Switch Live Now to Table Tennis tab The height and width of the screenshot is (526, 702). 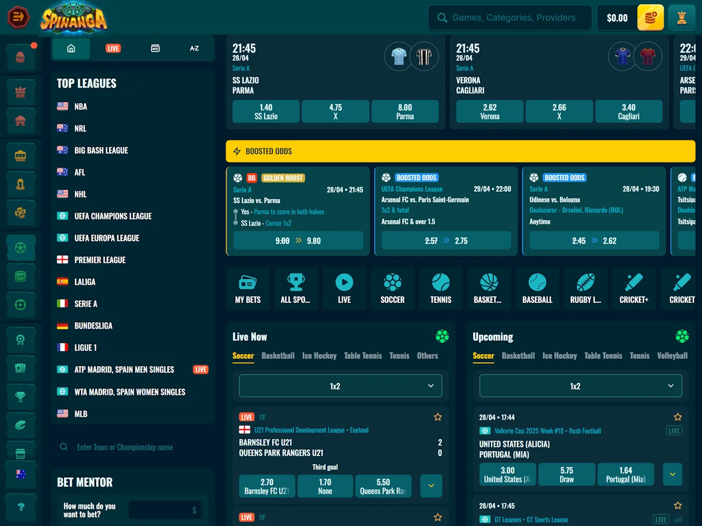(x=363, y=356)
